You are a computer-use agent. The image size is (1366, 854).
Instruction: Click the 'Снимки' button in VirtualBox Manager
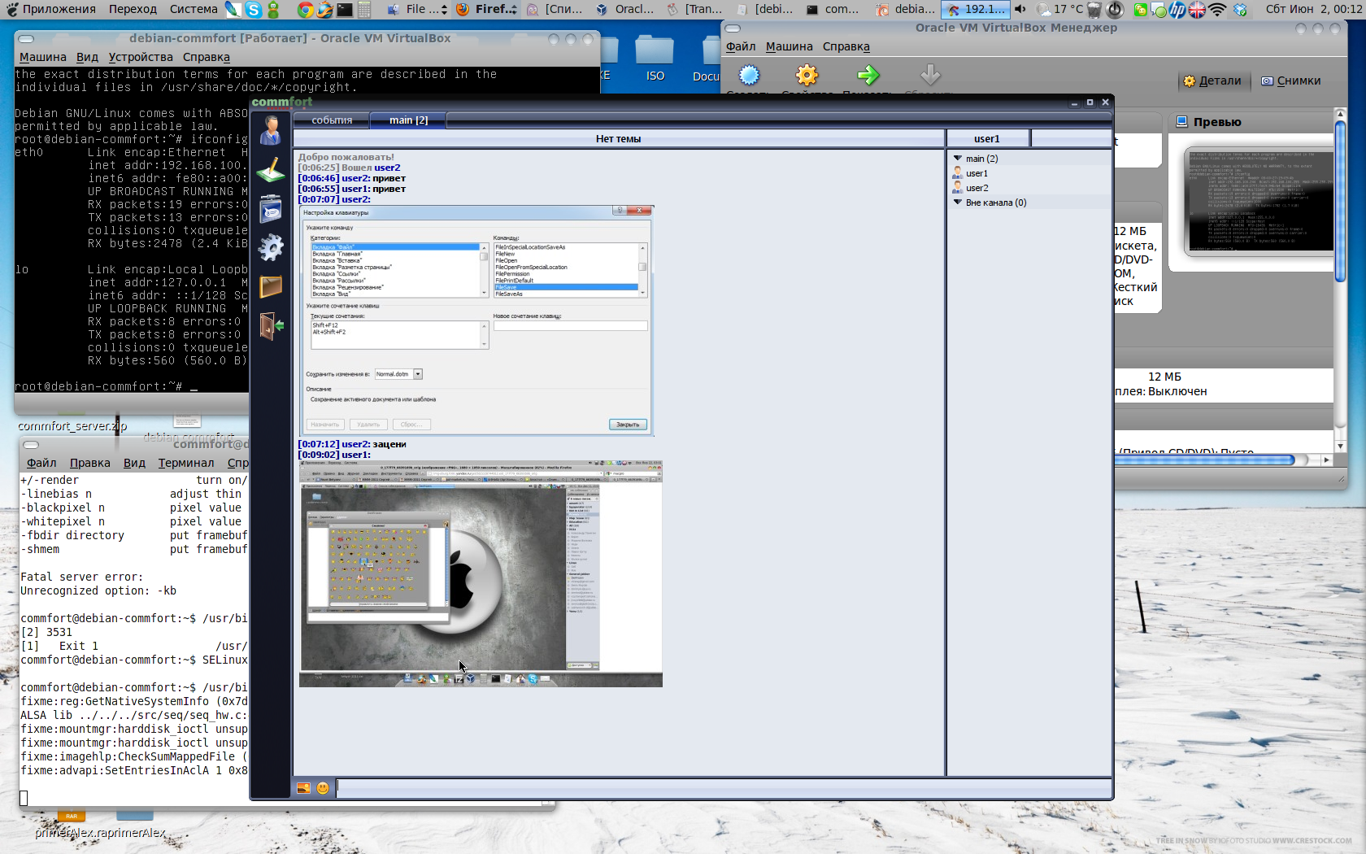tap(1291, 81)
